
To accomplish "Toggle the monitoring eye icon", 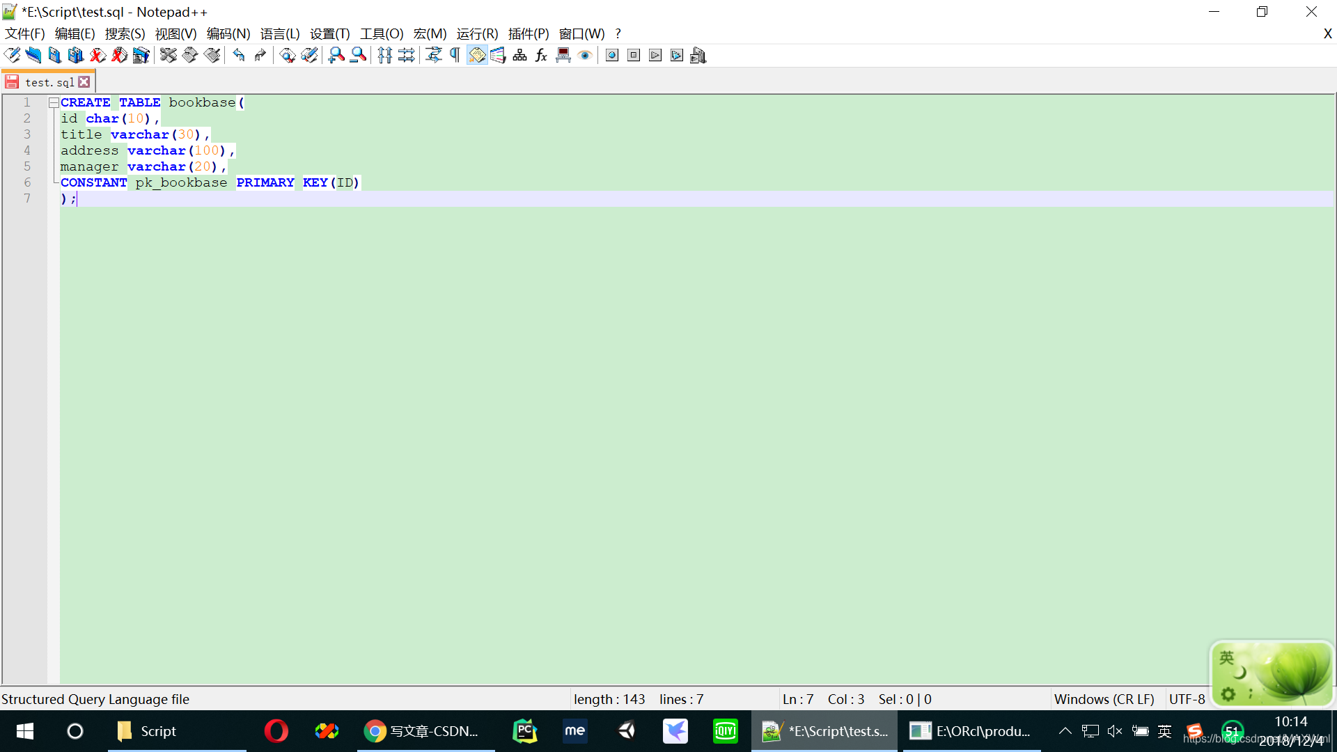I will click(x=585, y=56).
